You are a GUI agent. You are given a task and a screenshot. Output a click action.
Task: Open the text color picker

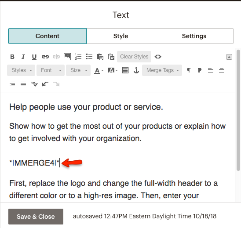[x=99, y=70]
